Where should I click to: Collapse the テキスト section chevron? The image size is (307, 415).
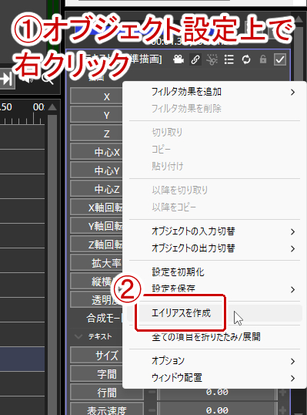(x=78, y=336)
